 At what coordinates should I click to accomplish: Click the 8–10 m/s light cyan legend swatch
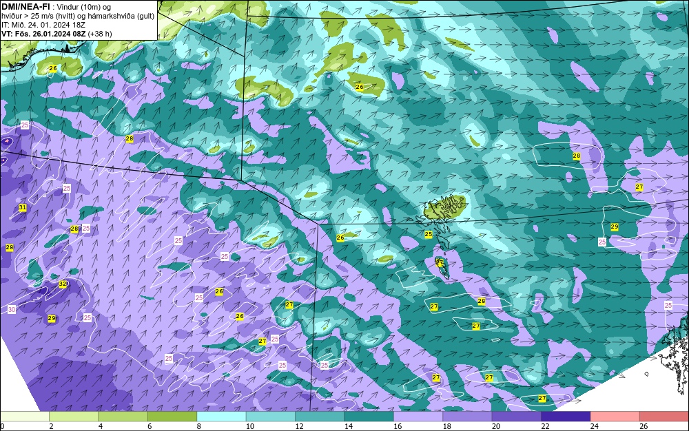click(221, 417)
